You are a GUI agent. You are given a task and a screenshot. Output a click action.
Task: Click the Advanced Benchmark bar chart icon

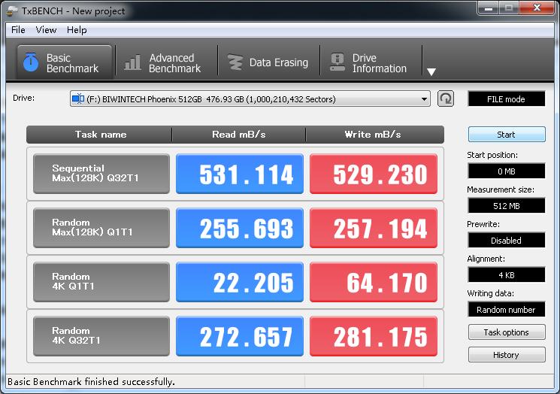tap(133, 63)
